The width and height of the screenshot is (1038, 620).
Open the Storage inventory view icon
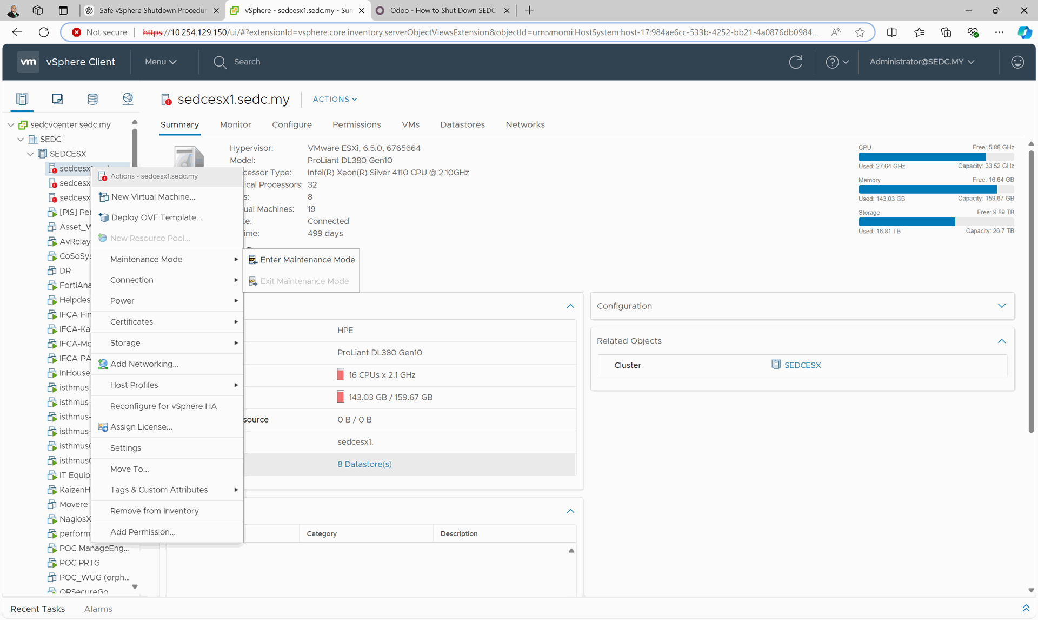(92, 99)
